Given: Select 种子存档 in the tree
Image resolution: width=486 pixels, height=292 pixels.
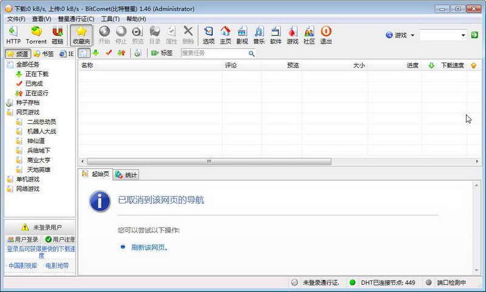Looking at the screenshot, I should click(x=27, y=103).
